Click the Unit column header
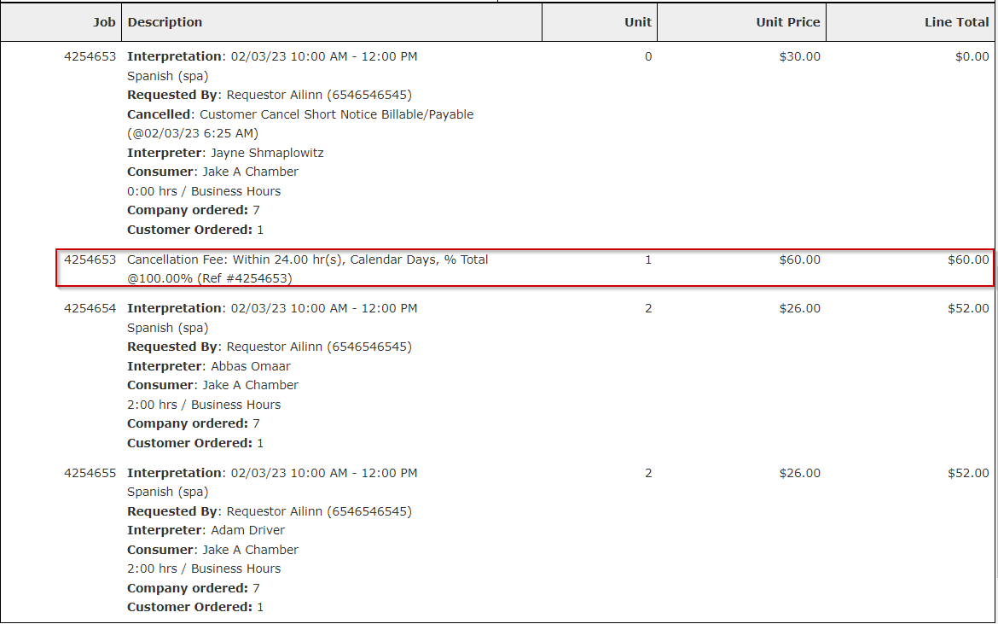 [x=636, y=22]
